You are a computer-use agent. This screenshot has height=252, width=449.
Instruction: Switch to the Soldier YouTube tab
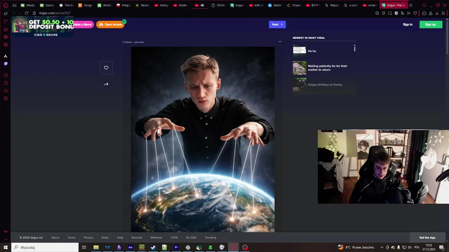click(x=180, y=5)
